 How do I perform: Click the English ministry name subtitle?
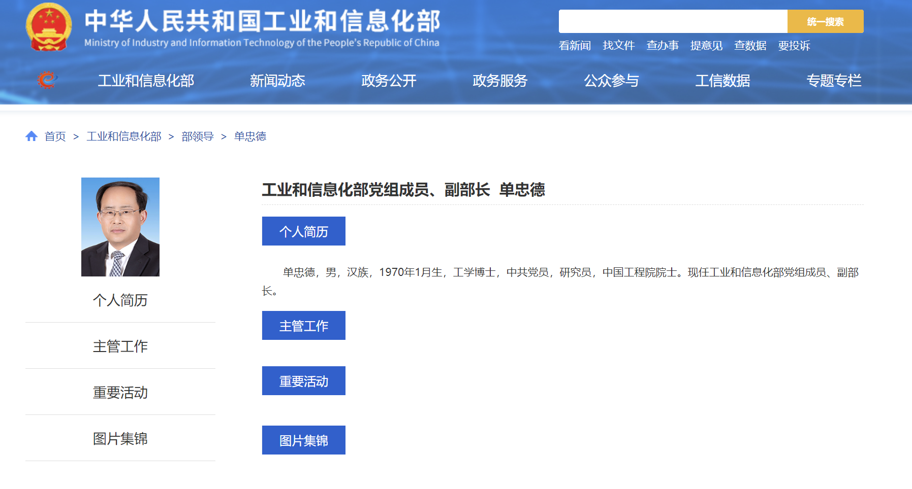click(262, 43)
